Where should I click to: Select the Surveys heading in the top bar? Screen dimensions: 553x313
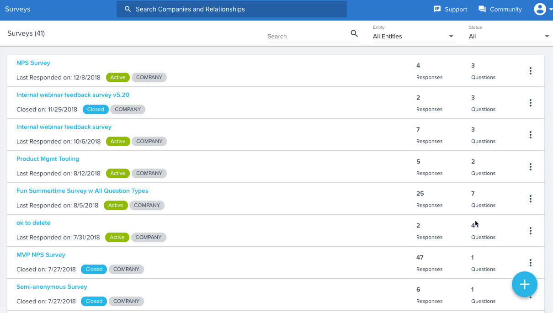(17, 9)
